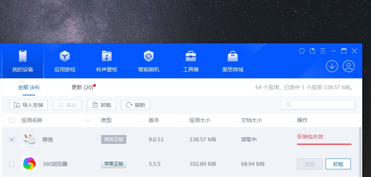
Task: Click the 102.89 MB size cell
Action: pos(203,164)
